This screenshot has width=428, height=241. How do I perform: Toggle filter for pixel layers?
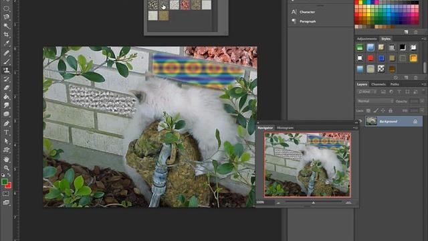click(x=383, y=92)
